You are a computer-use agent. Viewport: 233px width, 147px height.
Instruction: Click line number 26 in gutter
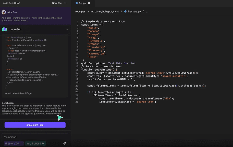click(77, 102)
